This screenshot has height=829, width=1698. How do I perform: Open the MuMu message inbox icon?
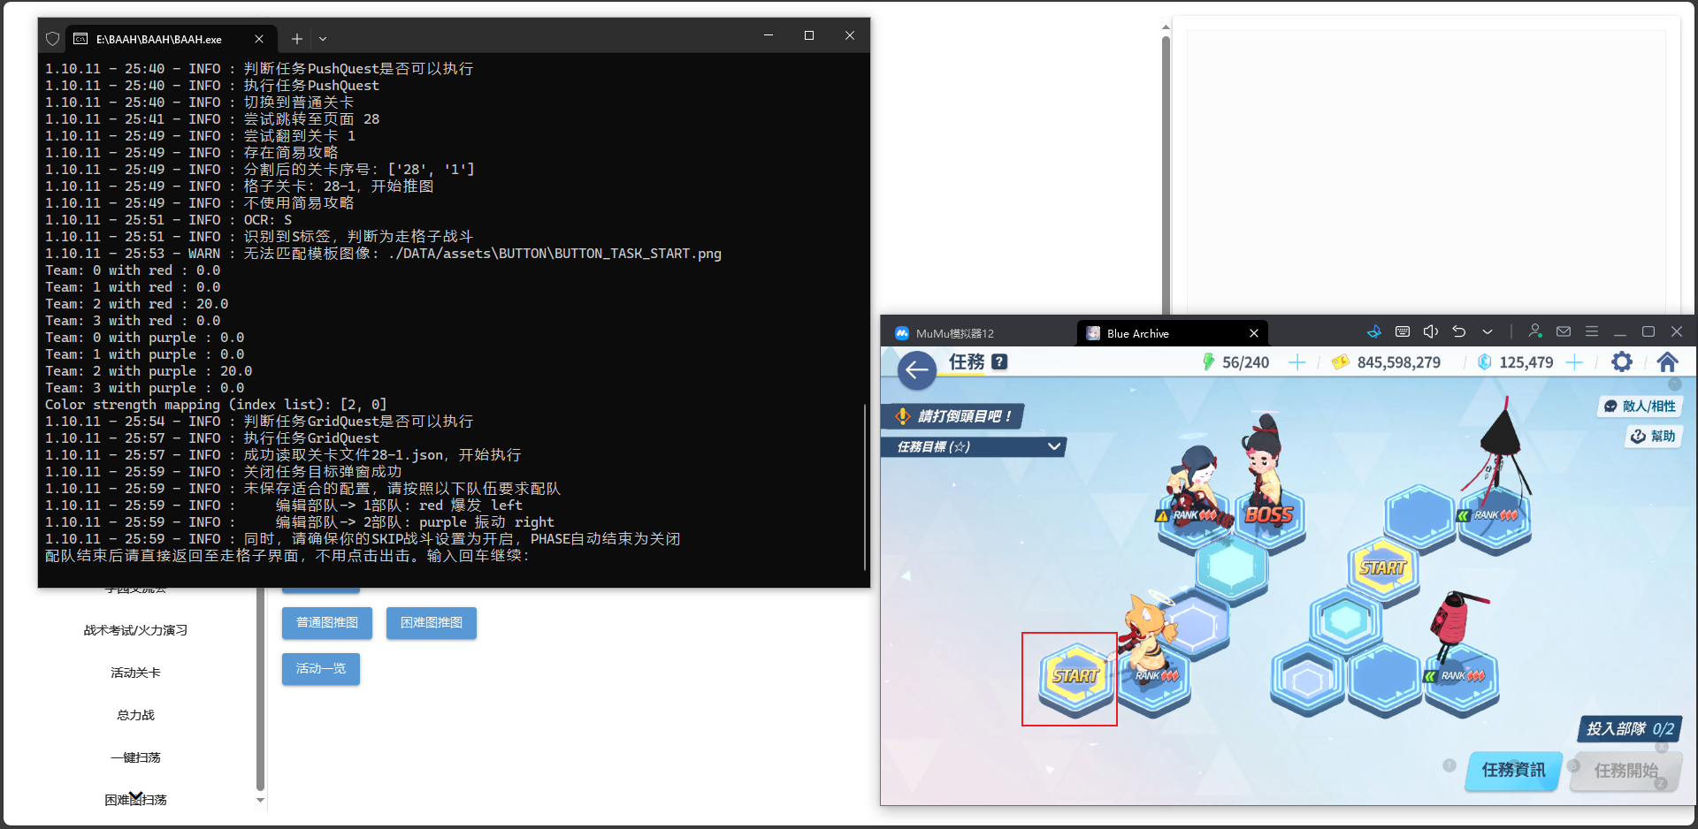click(1563, 331)
